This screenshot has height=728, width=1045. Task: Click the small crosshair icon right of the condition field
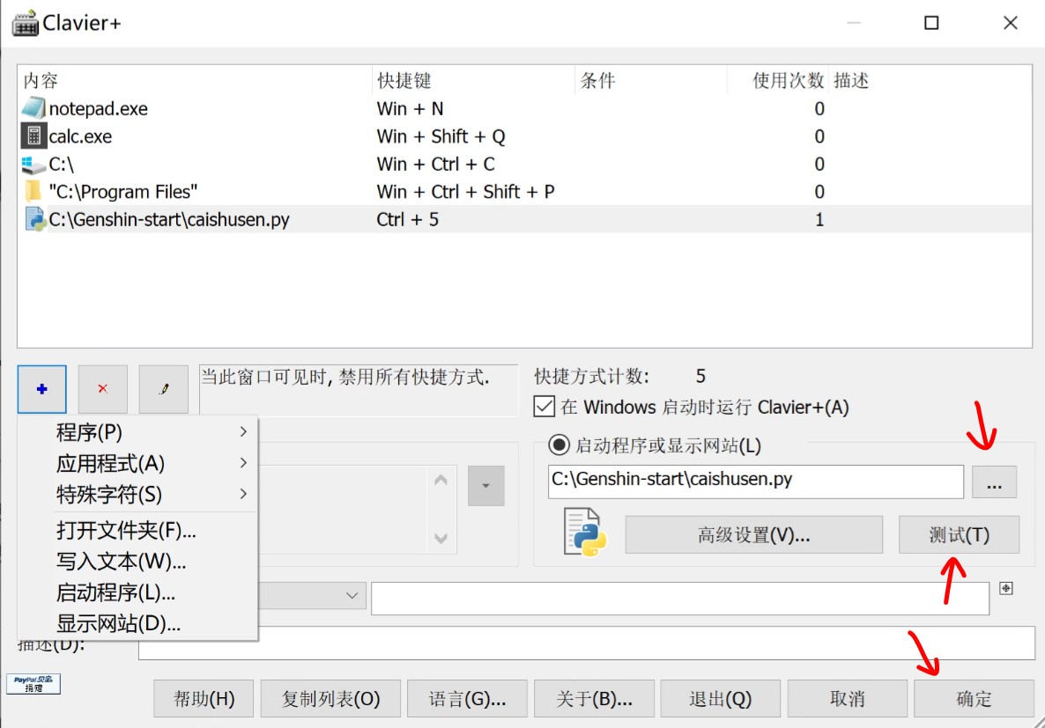1006,588
